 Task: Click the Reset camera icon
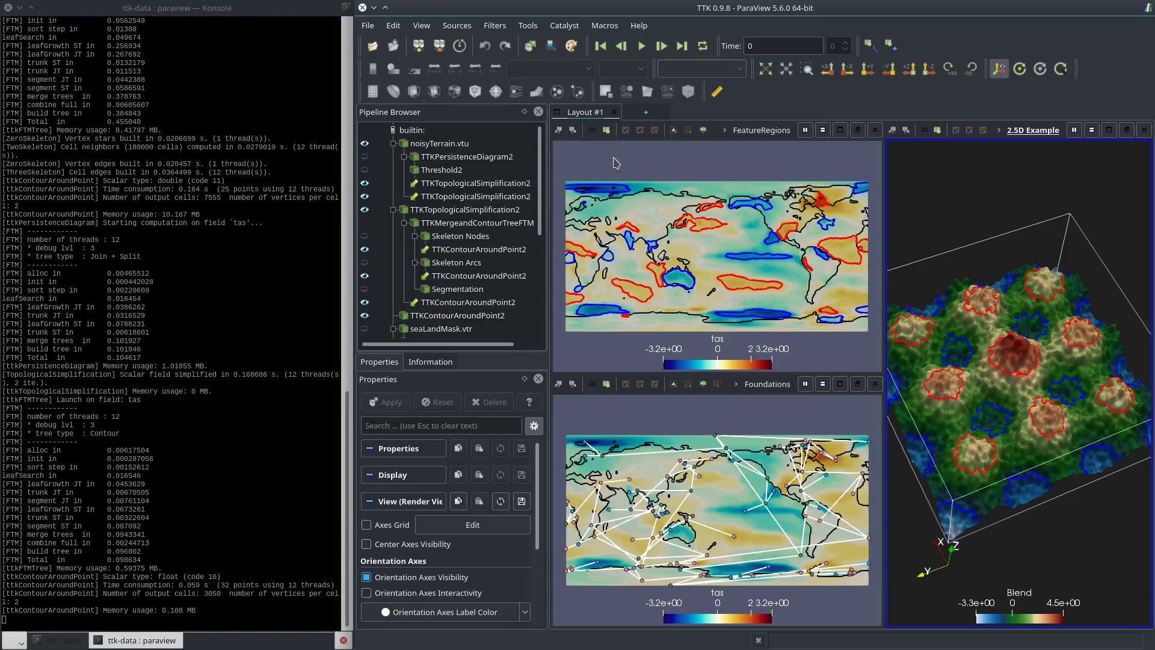765,69
